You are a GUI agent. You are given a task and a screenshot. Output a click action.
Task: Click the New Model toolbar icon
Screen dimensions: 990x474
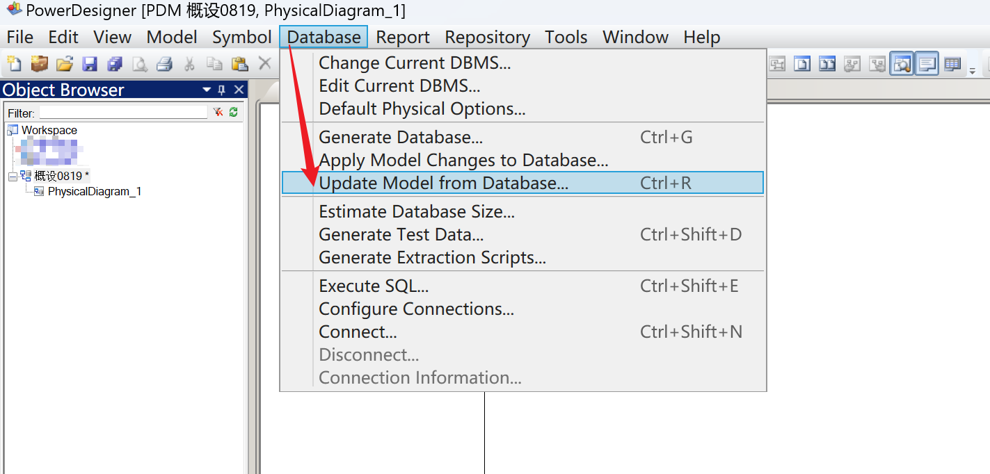(14, 65)
